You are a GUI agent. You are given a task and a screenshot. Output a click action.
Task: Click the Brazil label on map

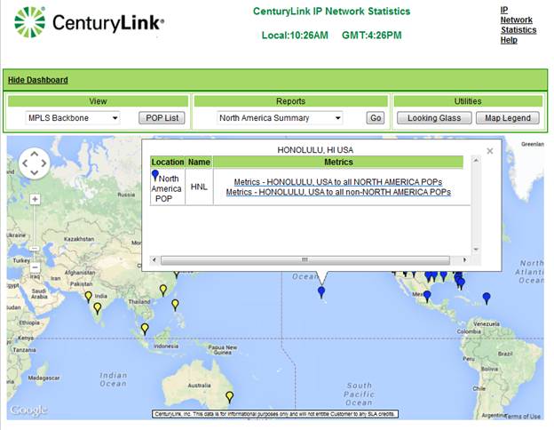(505, 354)
